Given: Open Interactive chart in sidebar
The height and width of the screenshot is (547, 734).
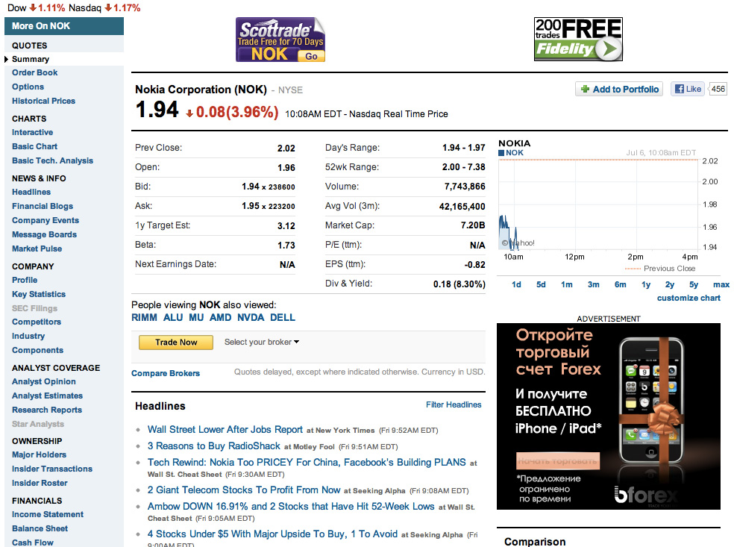Looking at the screenshot, I should coord(32,133).
